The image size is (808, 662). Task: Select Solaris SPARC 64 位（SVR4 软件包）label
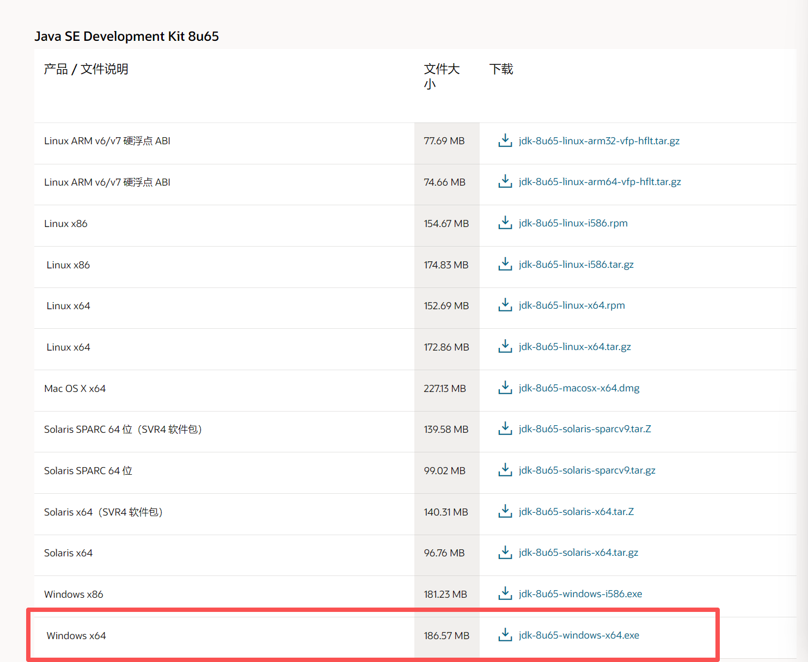point(123,429)
